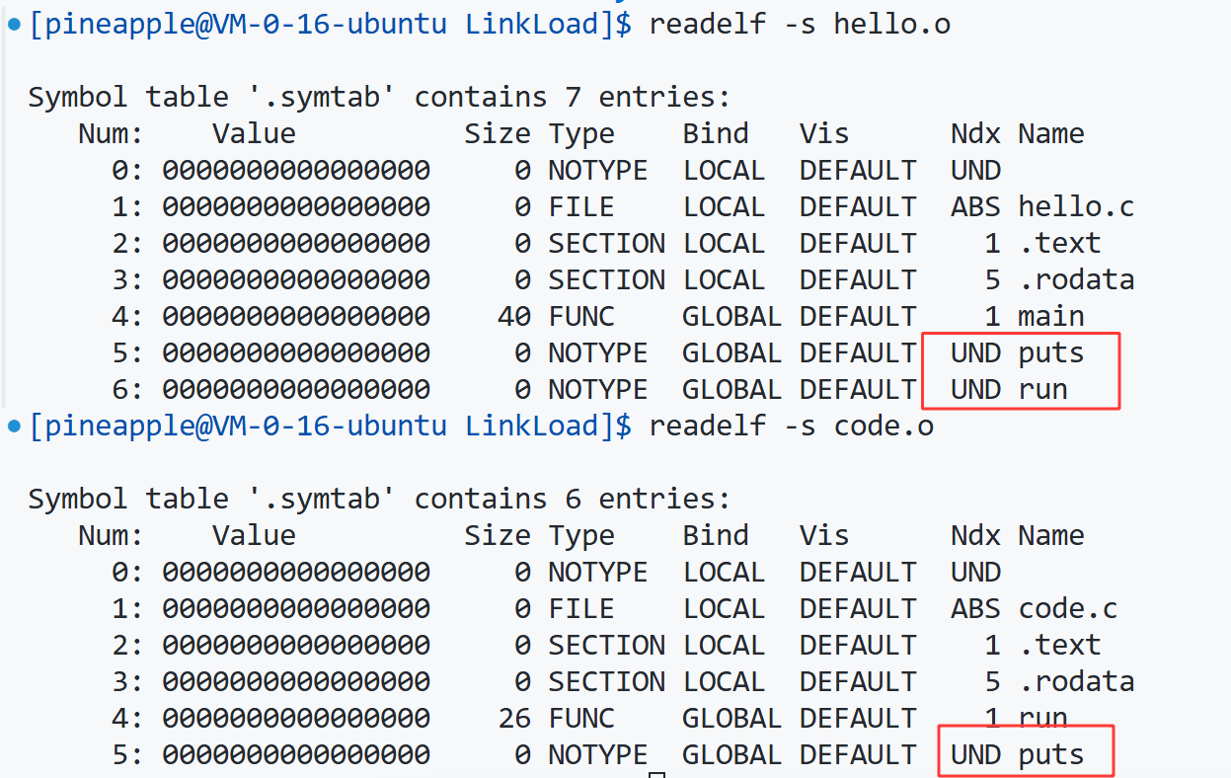Screen dimensions: 1231x778
Task: Click the symbol name main
Action: (1051, 317)
